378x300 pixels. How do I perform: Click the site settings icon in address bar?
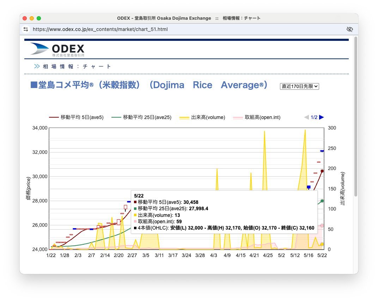click(x=26, y=29)
